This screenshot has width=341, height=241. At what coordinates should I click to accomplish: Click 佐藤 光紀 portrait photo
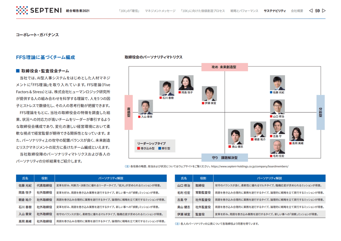point(277,83)
